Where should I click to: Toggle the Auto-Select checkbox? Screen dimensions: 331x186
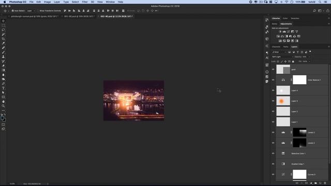click(12, 11)
